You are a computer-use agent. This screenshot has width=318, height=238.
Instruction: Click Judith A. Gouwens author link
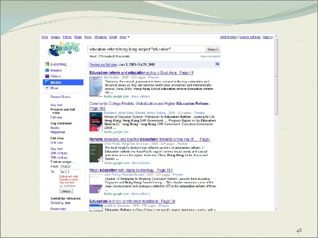tap(117, 206)
